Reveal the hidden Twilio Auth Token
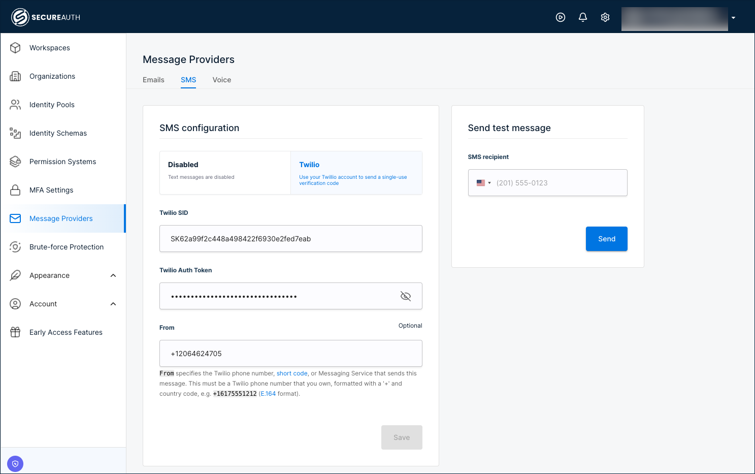 click(405, 296)
